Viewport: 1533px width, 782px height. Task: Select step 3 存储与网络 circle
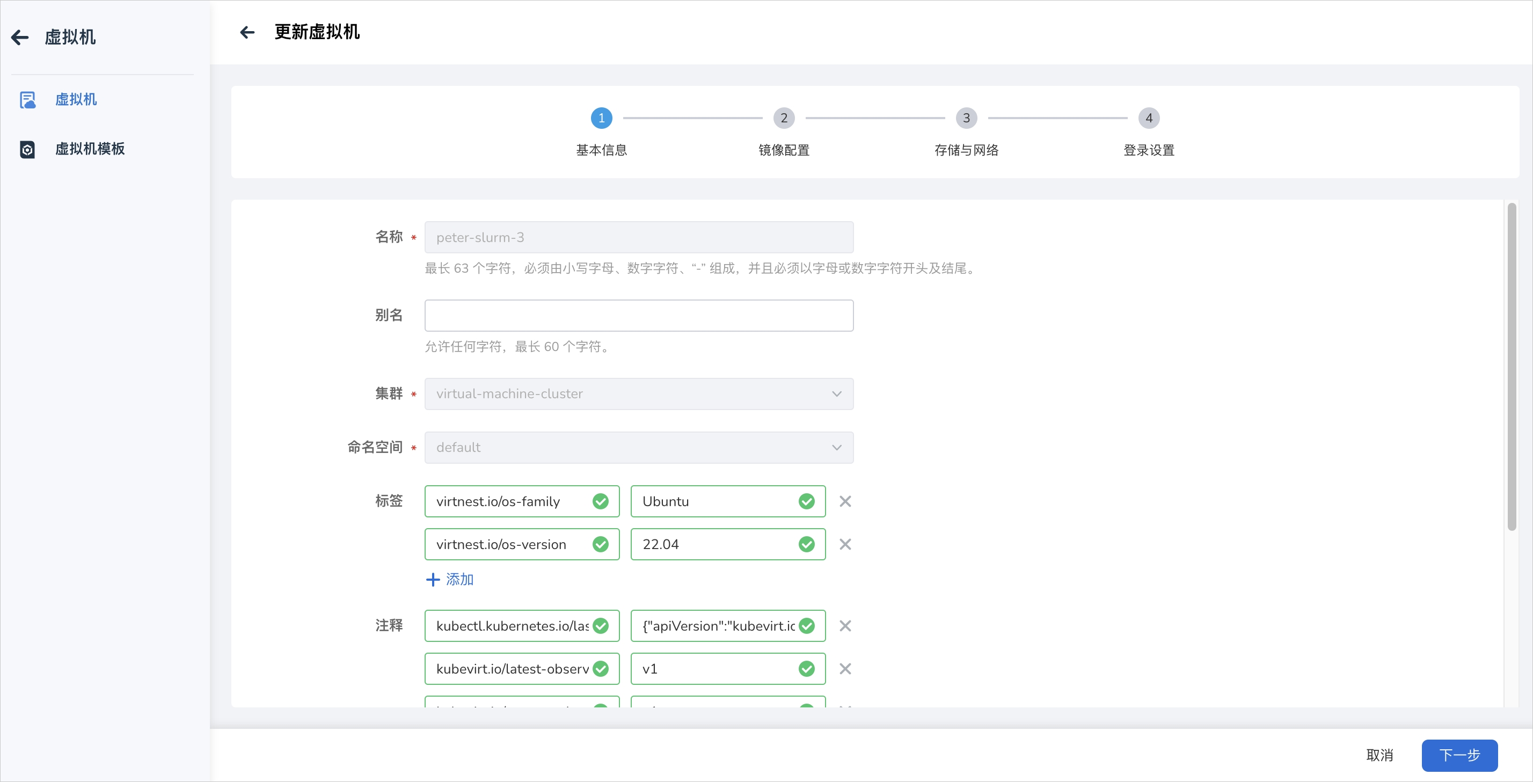pos(967,118)
